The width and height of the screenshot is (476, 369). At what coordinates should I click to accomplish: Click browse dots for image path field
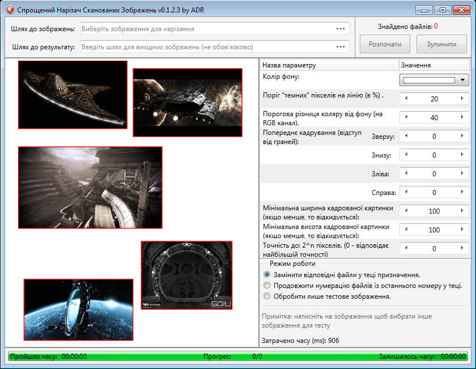point(340,28)
